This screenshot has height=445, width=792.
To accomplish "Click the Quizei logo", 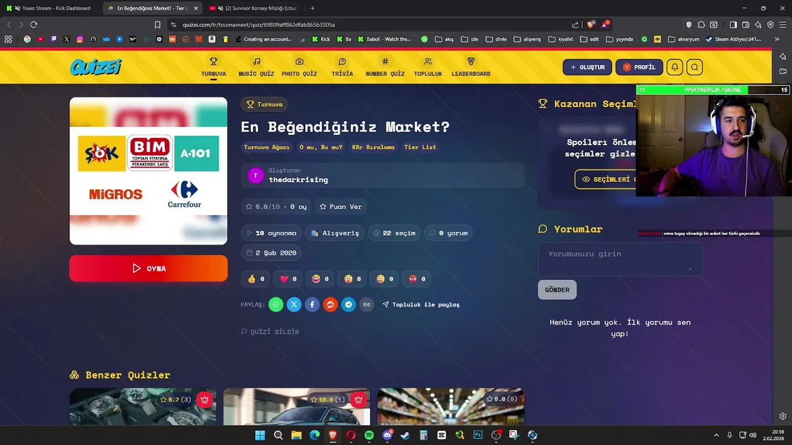I will coord(96,67).
